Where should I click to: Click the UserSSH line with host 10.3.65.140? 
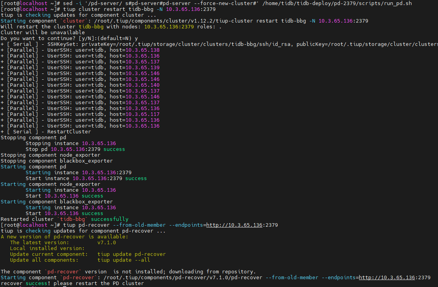pos(80,85)
